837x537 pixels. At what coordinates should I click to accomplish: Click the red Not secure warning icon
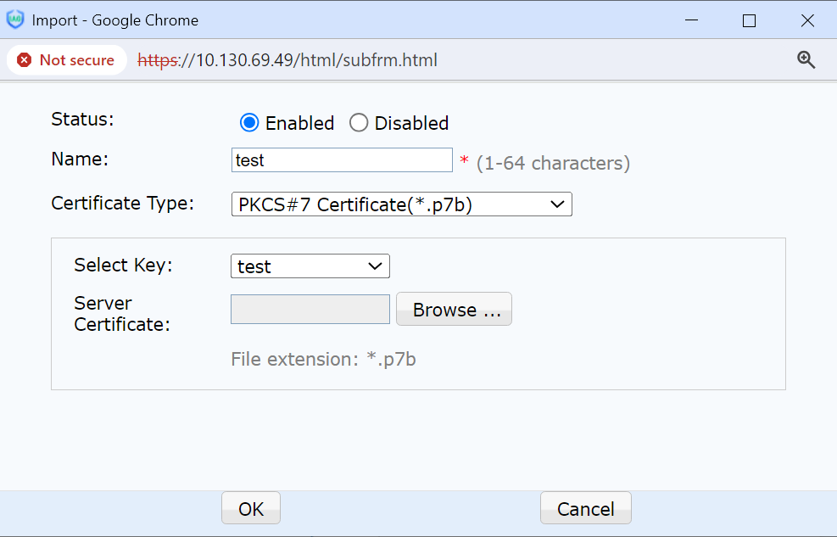coord(25,60)
